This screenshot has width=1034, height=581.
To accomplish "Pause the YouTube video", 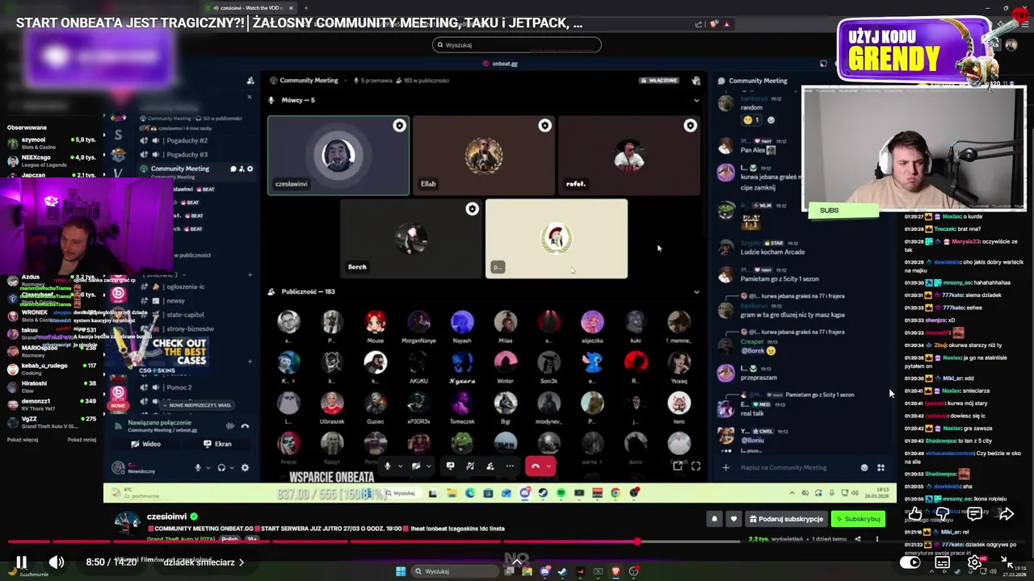I will pos(22,562).
